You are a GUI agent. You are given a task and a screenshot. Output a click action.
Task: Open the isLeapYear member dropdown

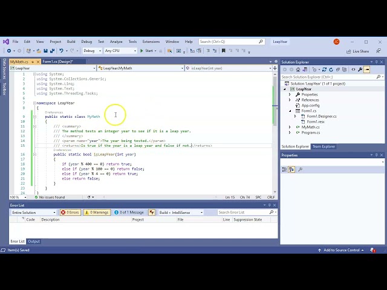tap(229, 68)
